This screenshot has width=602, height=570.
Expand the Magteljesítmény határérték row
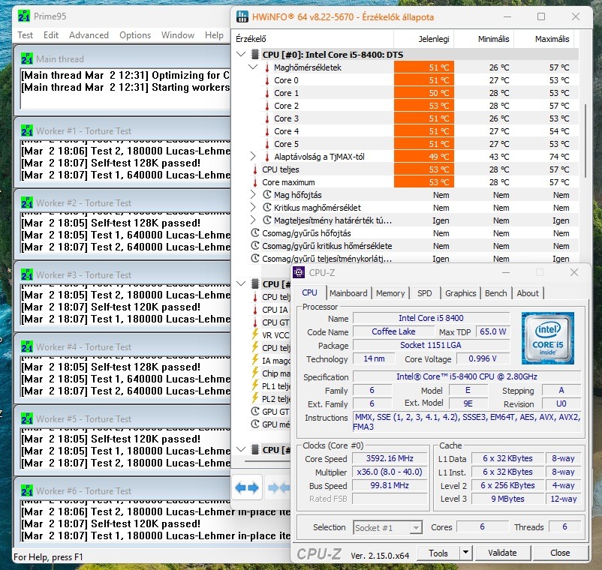click(x=253, y=220)
